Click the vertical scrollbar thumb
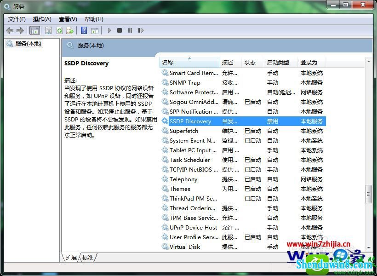Image resolution: width=377 pixels, height=276 pixels. point(369,194)
